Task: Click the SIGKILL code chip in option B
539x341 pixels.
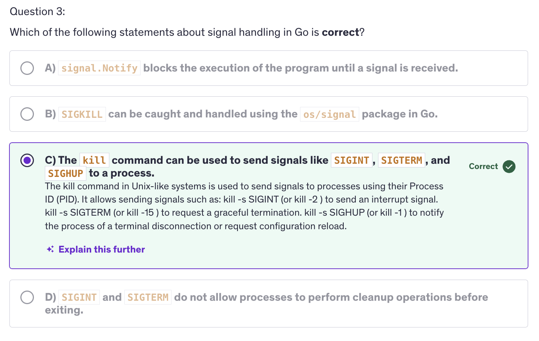Action: (x=82, y=114)
